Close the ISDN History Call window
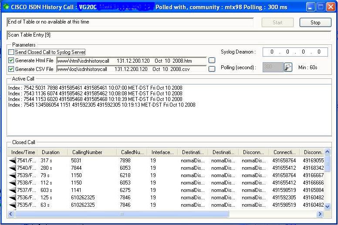Viewport: 338px width, 225px height. (x=331, y=7)
